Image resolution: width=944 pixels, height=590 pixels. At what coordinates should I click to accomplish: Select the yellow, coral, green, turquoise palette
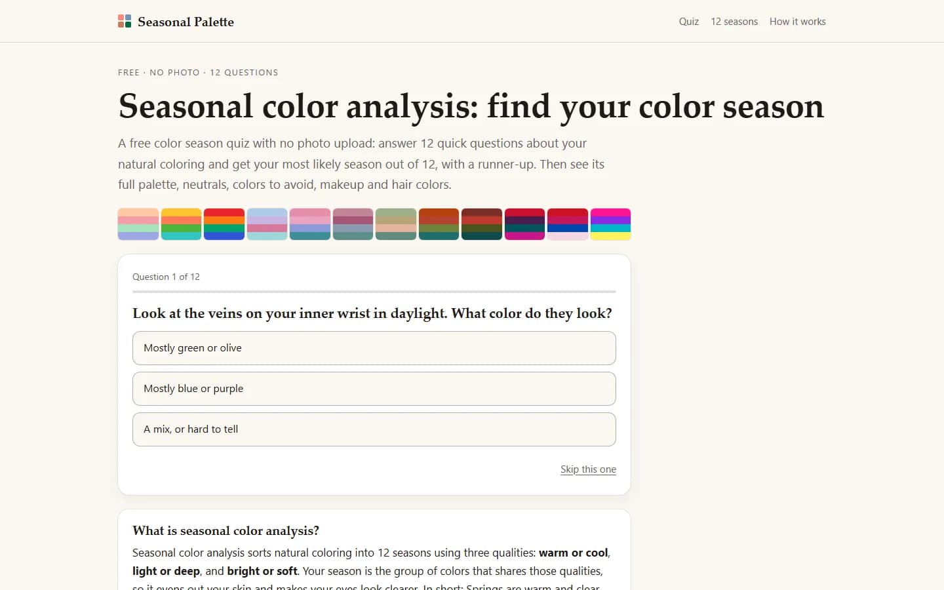click(181, 224)
